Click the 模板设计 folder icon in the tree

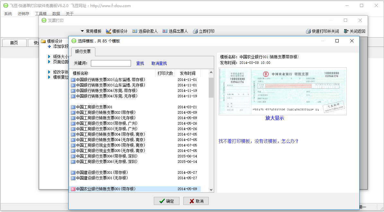[x=43, y=41]
